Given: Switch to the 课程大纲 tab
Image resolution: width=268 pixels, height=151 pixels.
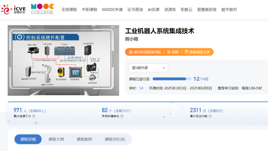Looking at the screenshot, I should (56, 139).
